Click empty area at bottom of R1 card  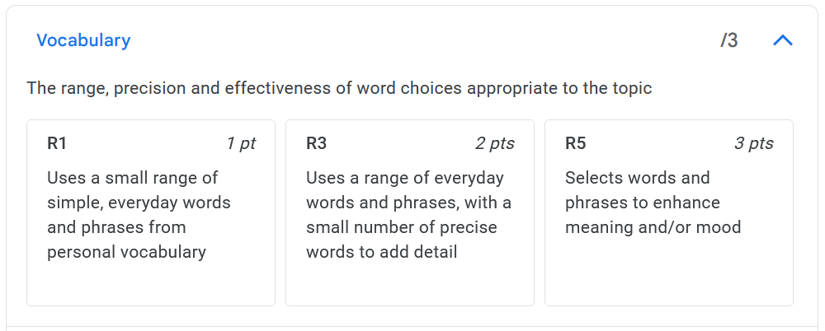point(150,284)
